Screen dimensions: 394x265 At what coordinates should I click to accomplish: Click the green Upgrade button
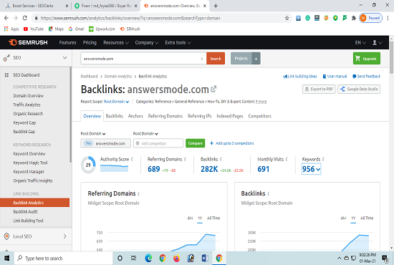coord(367,59)
